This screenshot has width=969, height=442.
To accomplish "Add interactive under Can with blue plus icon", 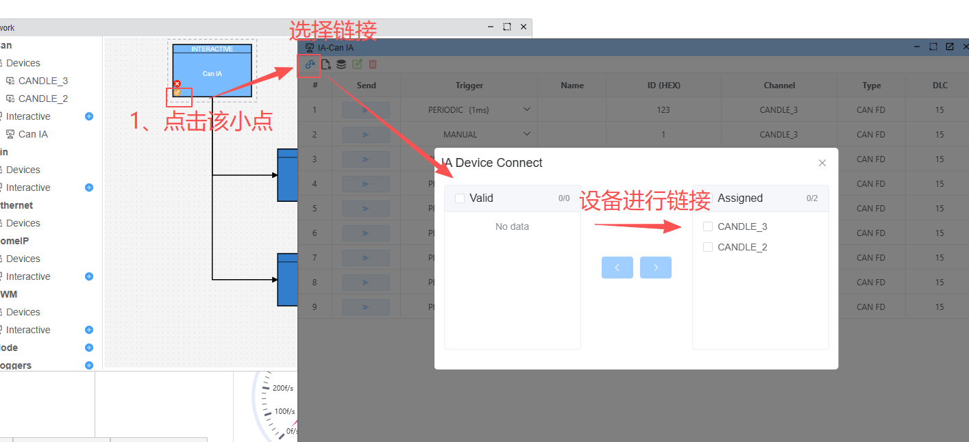I will point(88,116).
